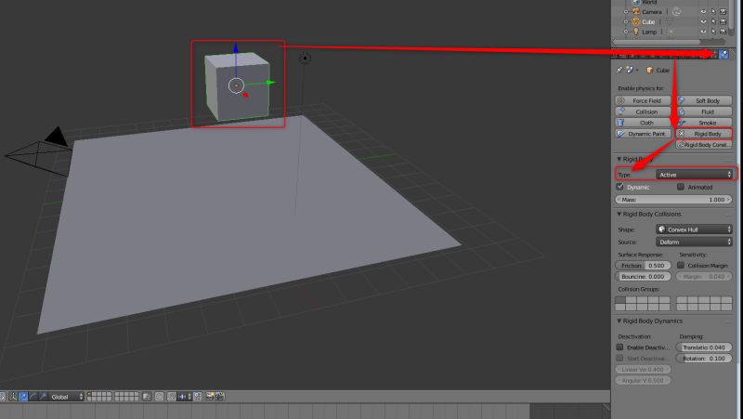Click the proportional editing circle icon

pyautogui.click(x=160, y=397)
